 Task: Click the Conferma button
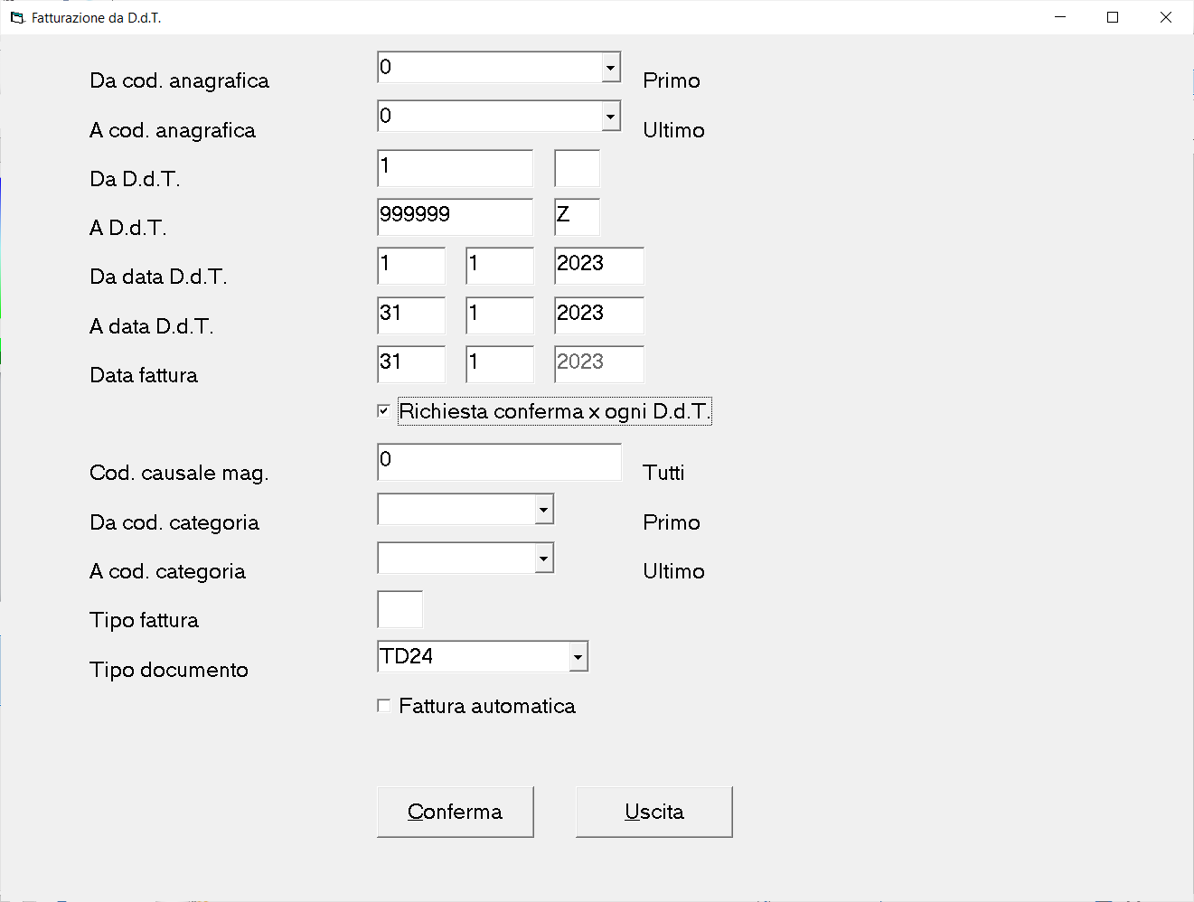click(456, 812)
